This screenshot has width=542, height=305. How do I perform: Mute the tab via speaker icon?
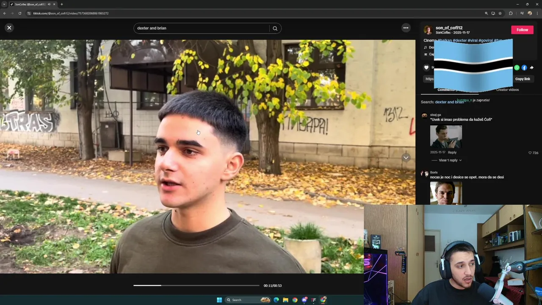click(49, 4)
